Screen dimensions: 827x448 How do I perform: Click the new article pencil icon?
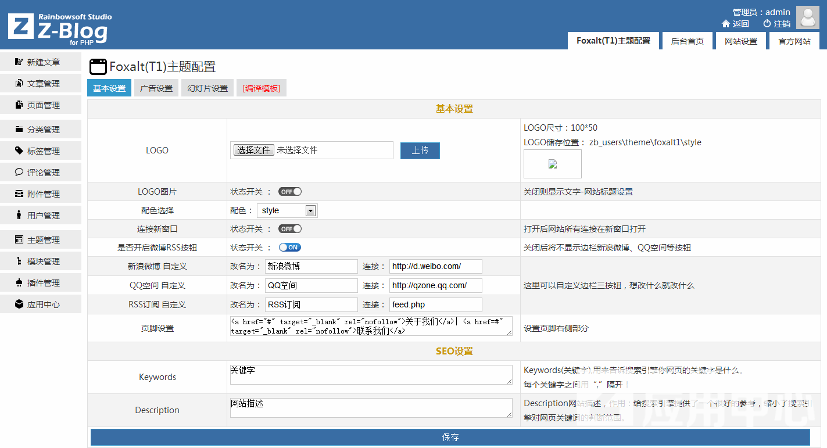pyautogui.click(x=19, y=62)
